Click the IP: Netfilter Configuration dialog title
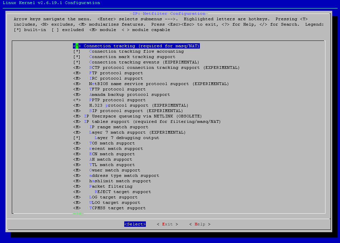This screenshot has width=340, height=243. [x=169, y=13]
